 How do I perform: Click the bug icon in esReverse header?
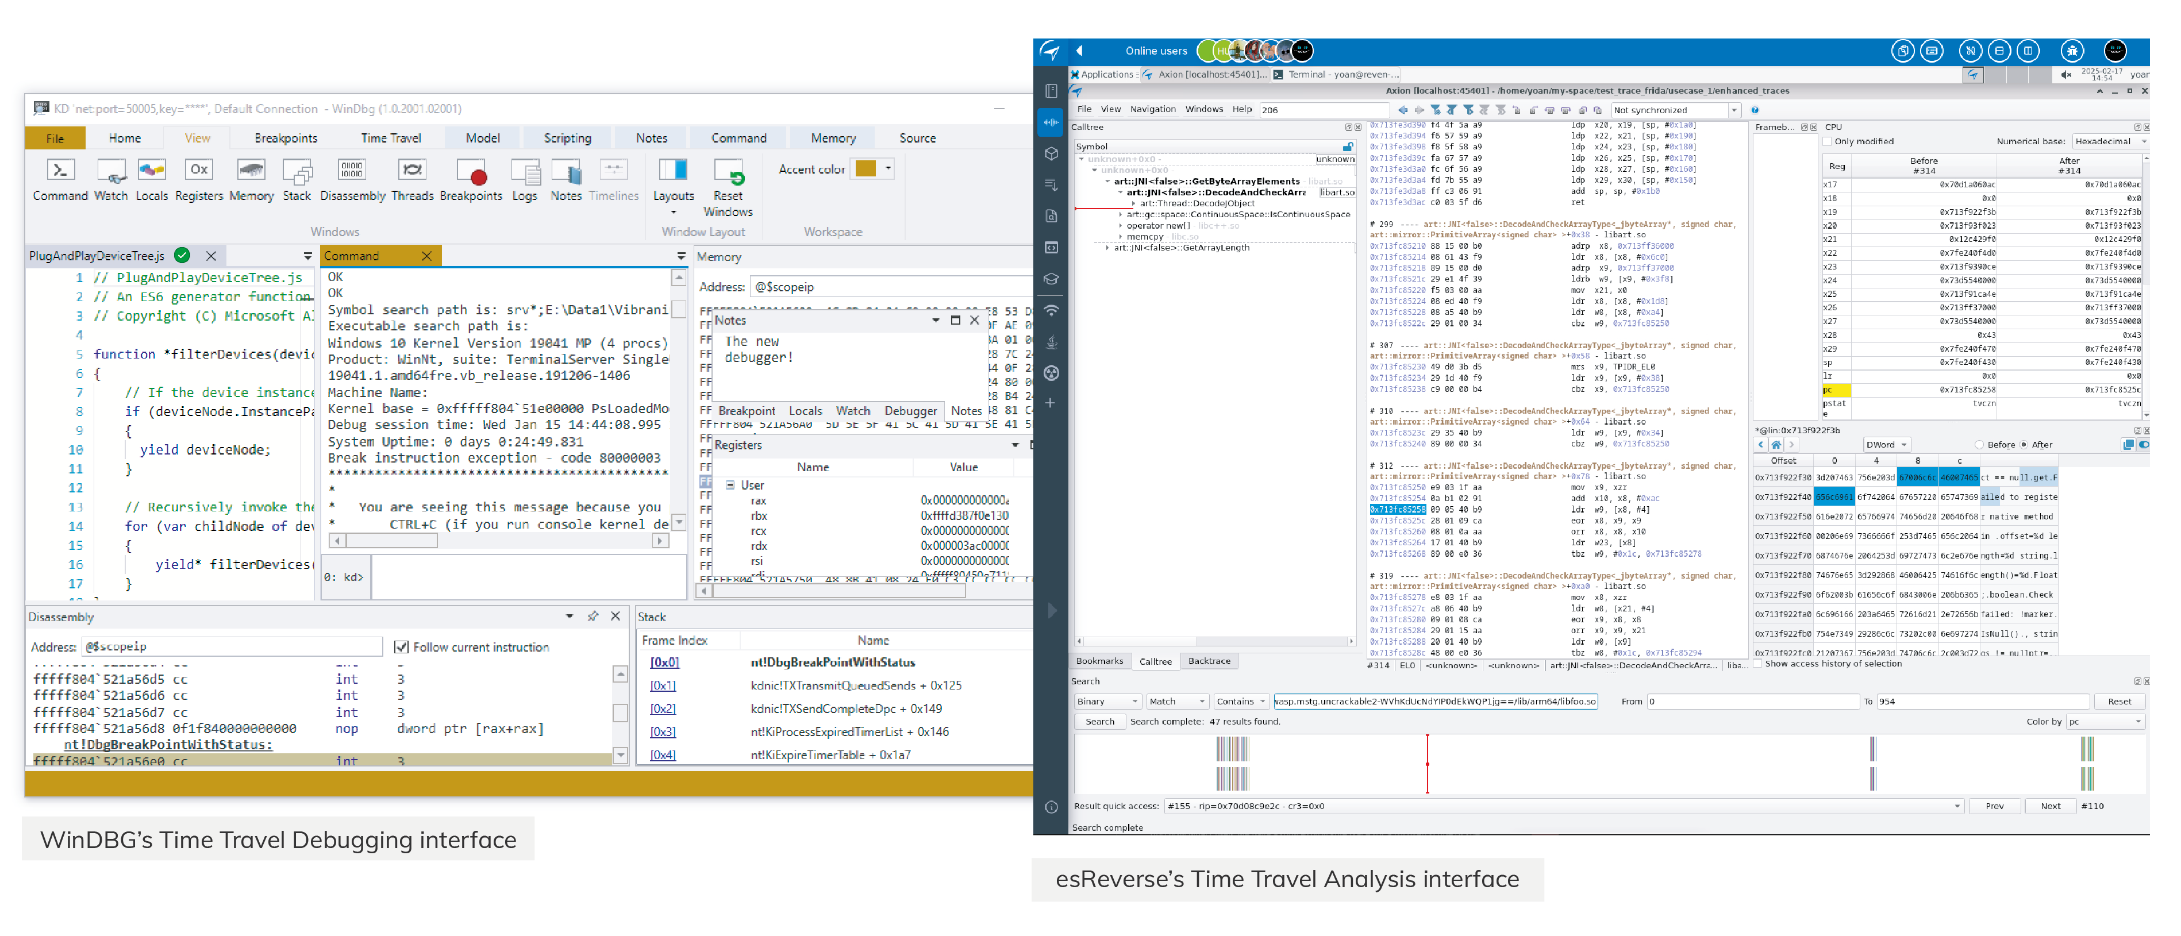tap(2072, 51)
